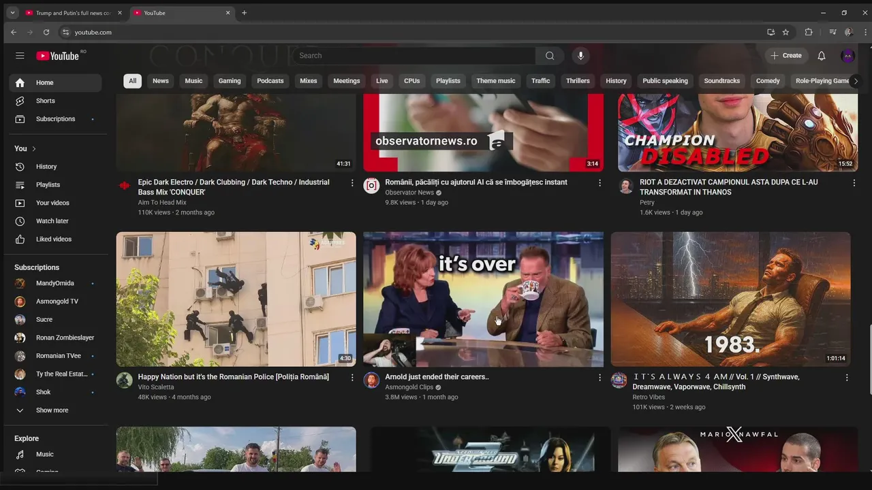This screenshot has height=490, width=872.
Task: Switch to Trump and Putin news tab
Action: [x=73, y=13]
